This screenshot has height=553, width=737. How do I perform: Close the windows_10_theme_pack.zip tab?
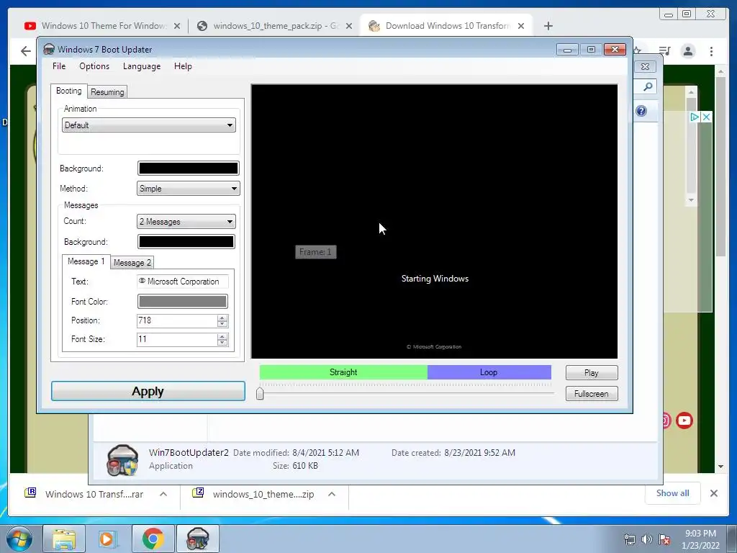click(x=349, y=27)
